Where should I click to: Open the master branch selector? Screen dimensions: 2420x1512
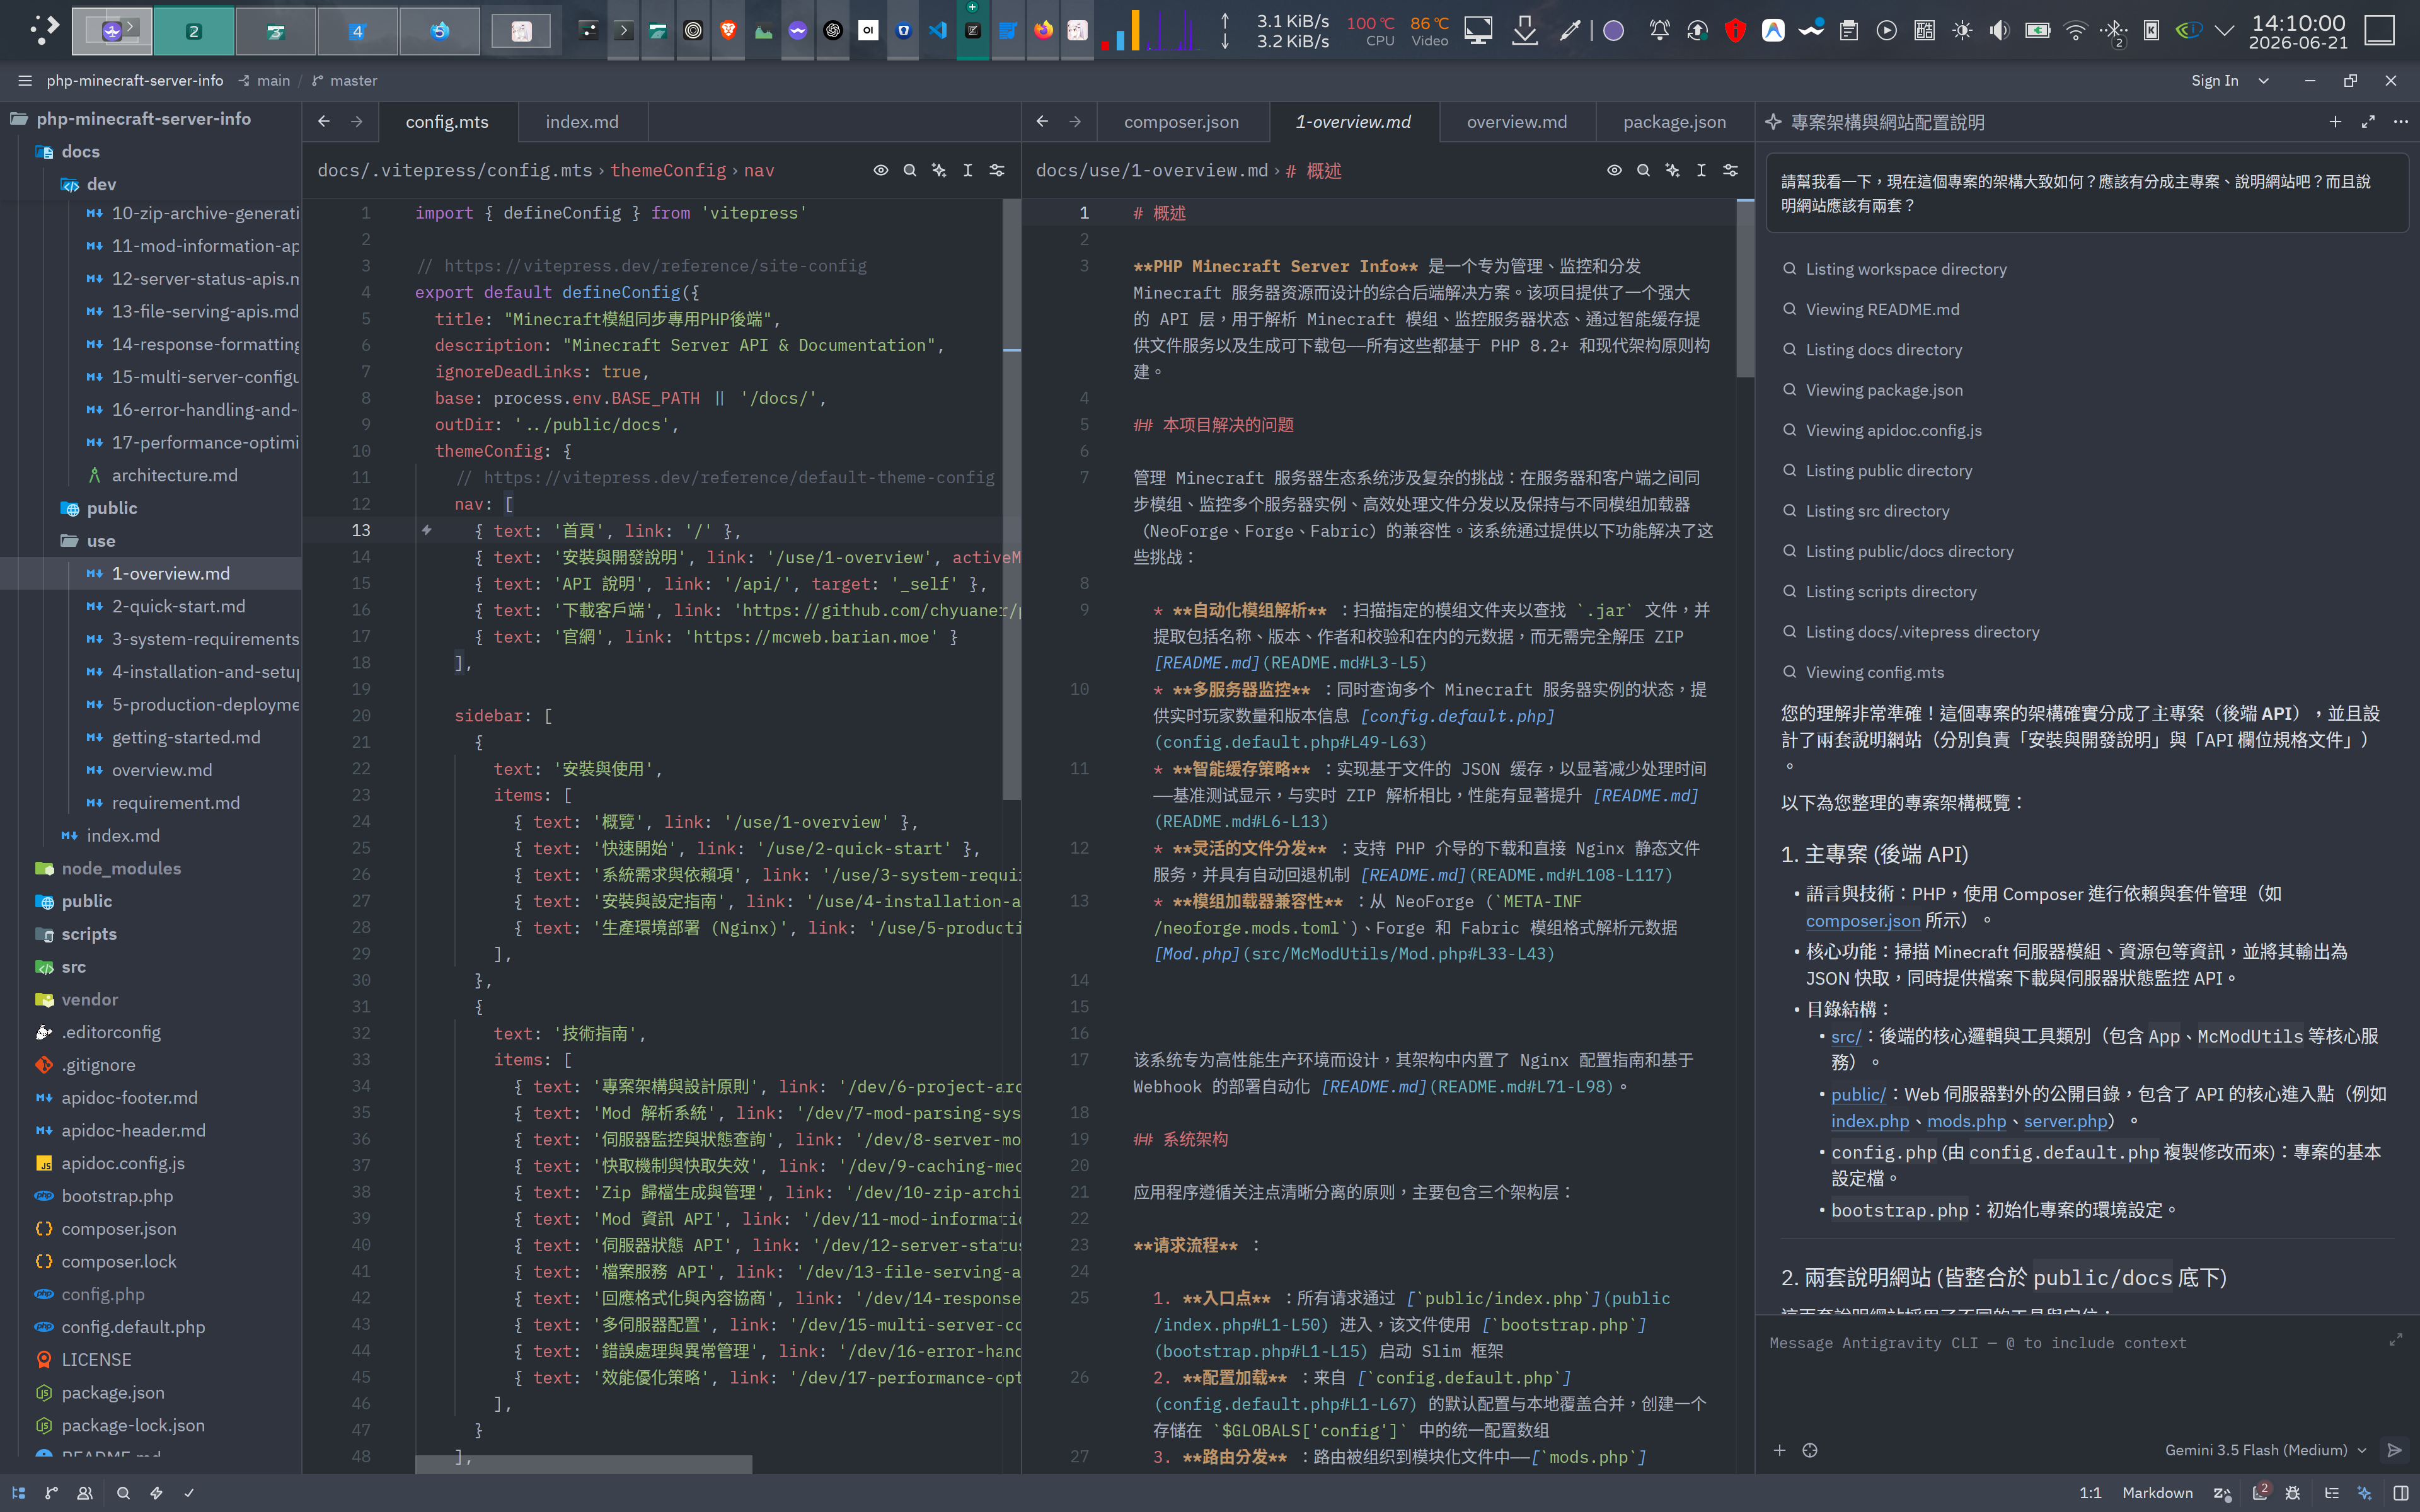[x=344, y=80]
